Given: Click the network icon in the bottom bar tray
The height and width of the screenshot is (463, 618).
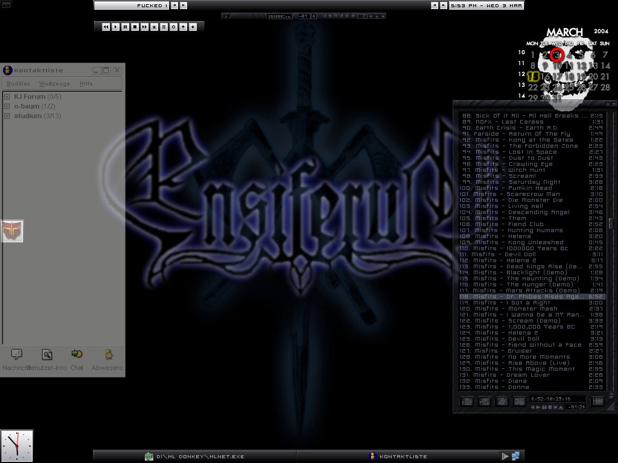Looking at the screenshot, I should pyautogui.click(x=515, y=456).
